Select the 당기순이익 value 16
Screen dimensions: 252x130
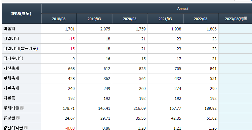click(x=108, y=59)
